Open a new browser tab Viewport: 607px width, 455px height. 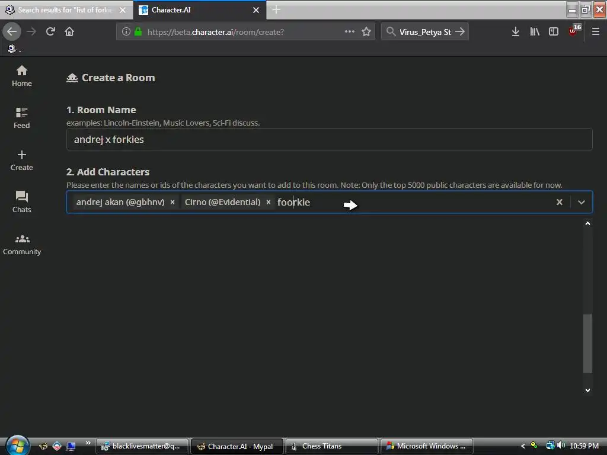(276, 9)
